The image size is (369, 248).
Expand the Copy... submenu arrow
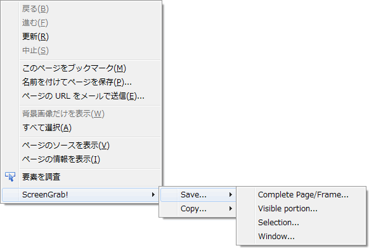[x=231, y=209]
